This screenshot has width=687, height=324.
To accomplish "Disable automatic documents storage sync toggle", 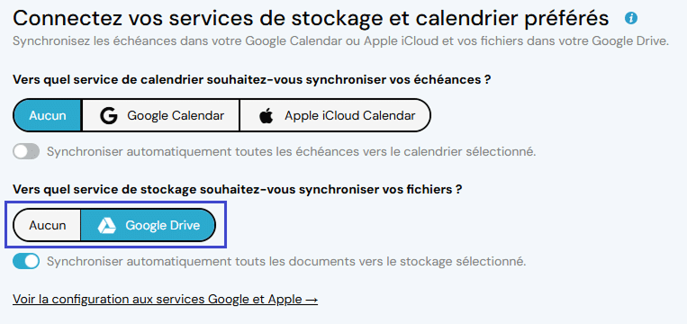I will 26,261.
